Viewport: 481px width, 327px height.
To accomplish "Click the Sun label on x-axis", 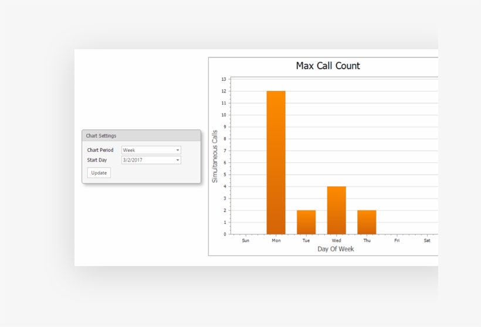I will pyautogui.click(x=245, y=240).
